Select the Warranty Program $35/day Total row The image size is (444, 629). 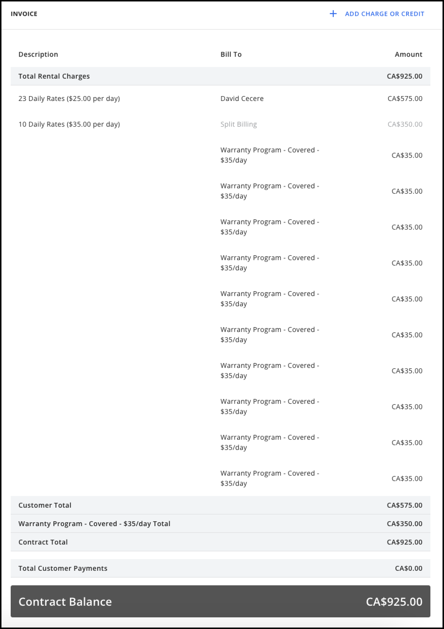[220, 524]
